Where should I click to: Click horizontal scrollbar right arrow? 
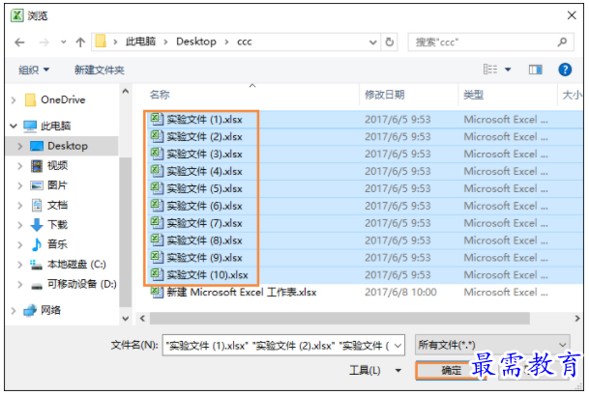577,319
